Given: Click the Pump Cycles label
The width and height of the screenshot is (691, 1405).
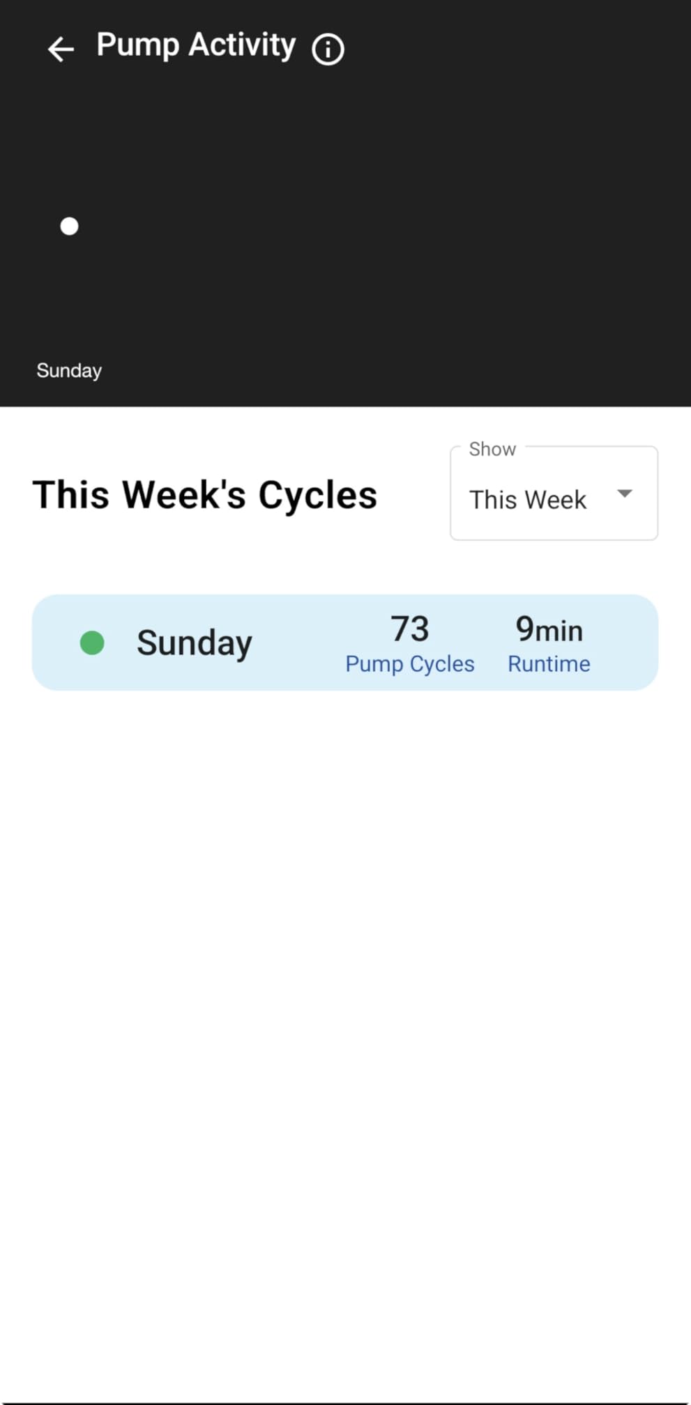Looking at the screenshot, I should click(x=410, y=664).
